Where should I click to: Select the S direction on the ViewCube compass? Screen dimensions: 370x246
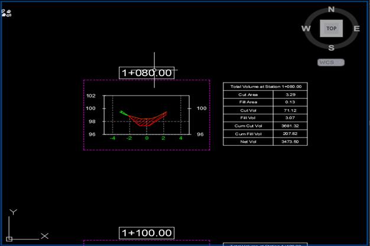click(331, 48)
